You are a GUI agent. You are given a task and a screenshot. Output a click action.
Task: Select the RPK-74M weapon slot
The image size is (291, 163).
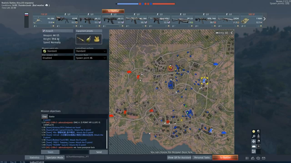pyautogui.click(x=205, y=20)
